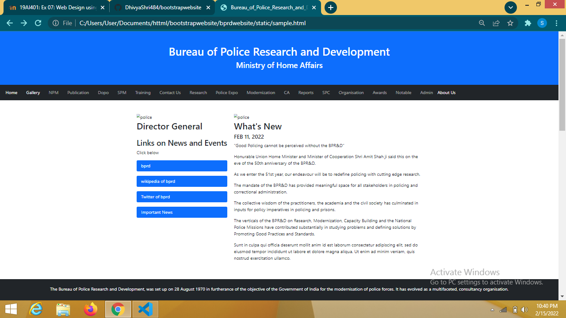Click the browser forward arrow
The height and width of the screenshot is (318, 566).
coord(24,23)
